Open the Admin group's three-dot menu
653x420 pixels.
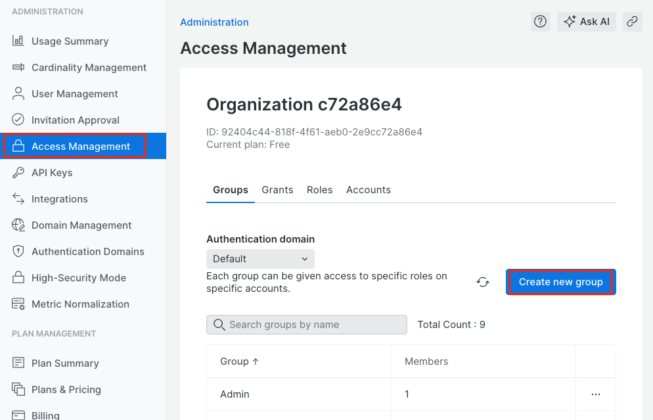[596, 394]
